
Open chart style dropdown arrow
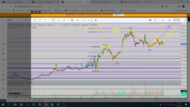(x=68, y=20)
